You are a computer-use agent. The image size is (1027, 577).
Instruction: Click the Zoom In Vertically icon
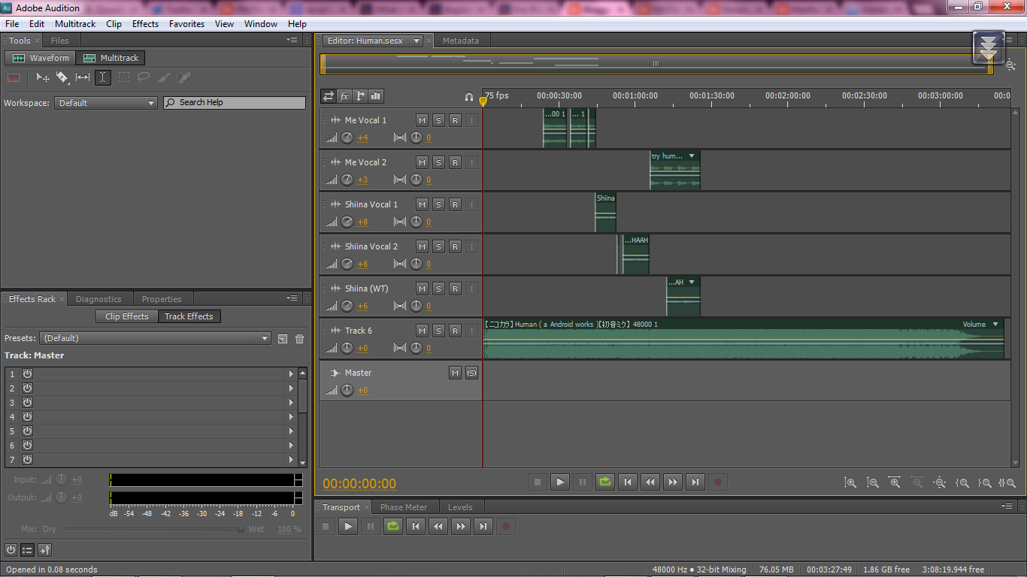click(850, 482)
